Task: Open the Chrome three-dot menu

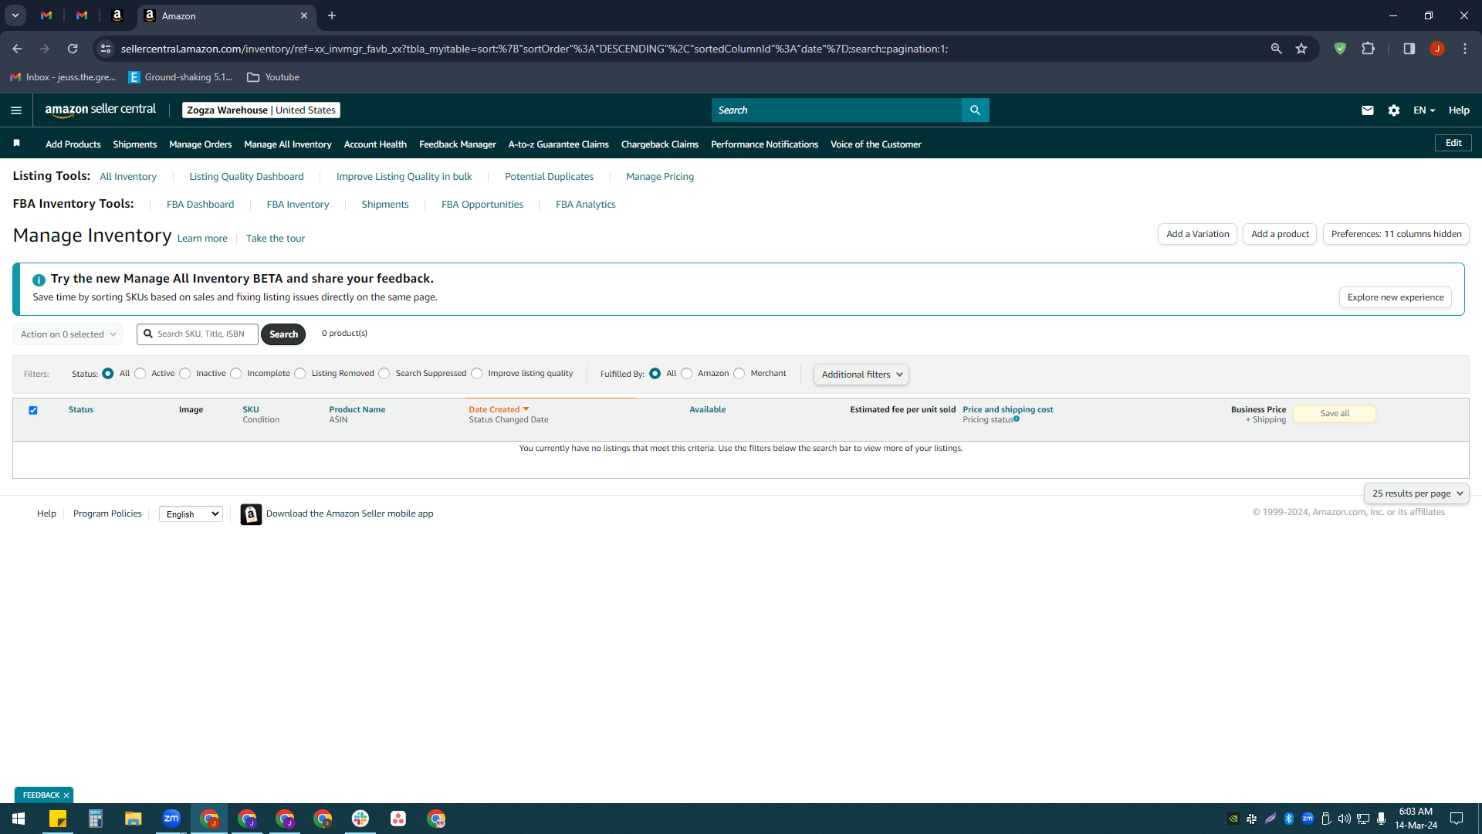Action: pyautogui.click(x=1465, y=49)
